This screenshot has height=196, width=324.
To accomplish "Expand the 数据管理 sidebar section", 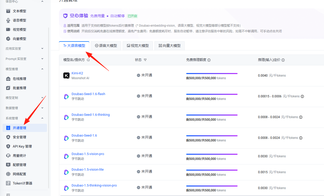I will pos(25,108).
